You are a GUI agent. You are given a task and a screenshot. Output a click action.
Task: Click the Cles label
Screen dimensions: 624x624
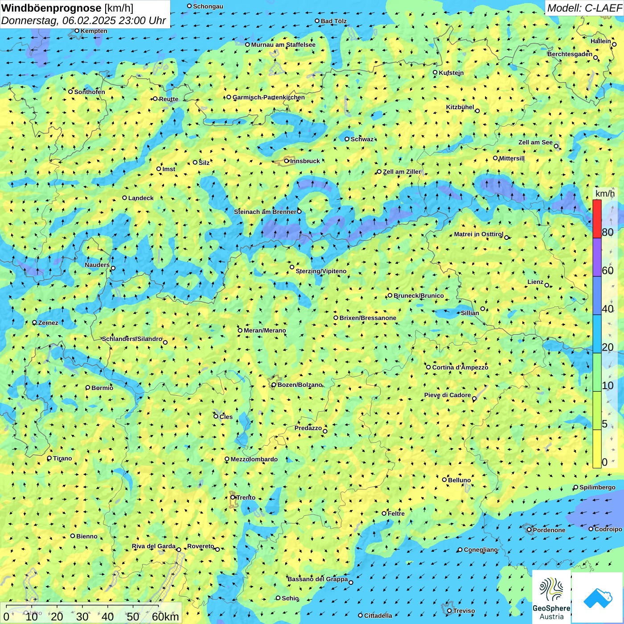[226, 417]
